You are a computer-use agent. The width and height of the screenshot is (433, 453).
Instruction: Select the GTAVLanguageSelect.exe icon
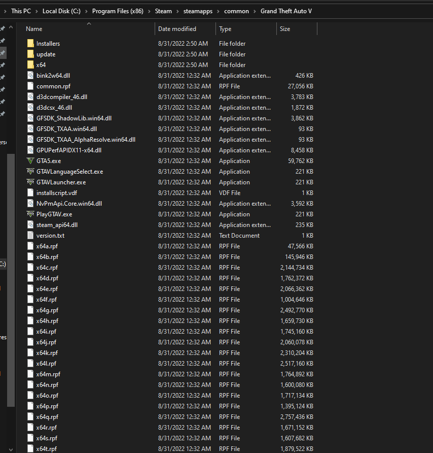point(29,171)
